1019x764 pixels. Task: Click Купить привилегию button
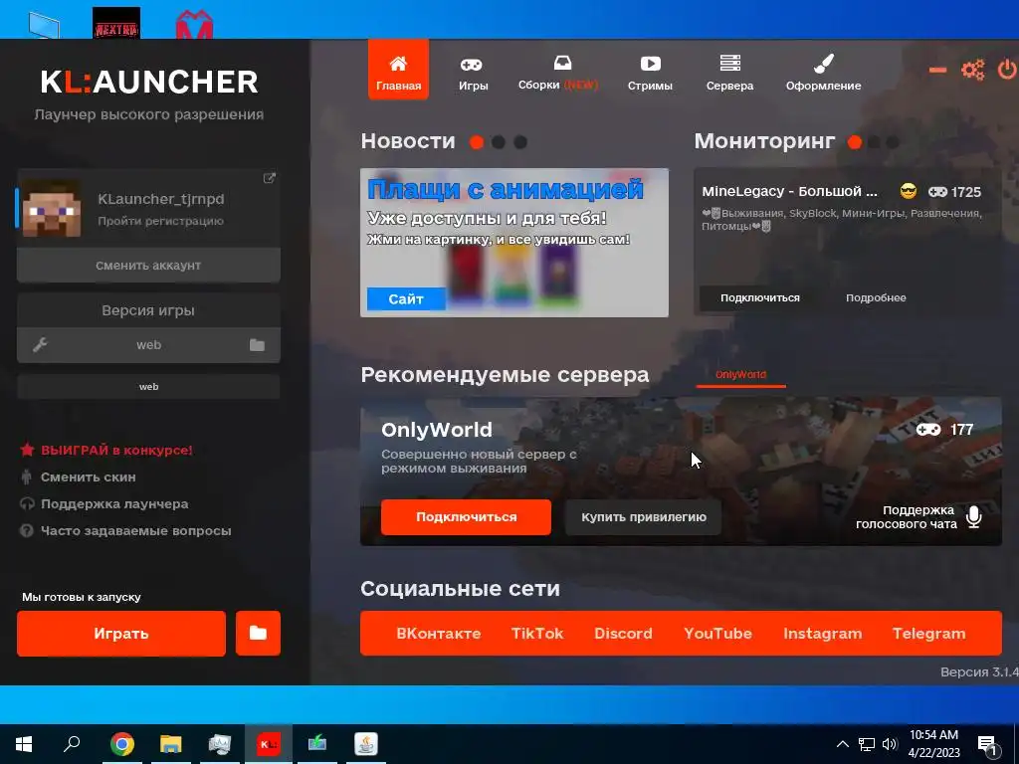(x=644, y=517)
